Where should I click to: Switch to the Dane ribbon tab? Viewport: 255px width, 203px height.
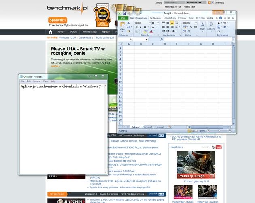click(191, 18)
